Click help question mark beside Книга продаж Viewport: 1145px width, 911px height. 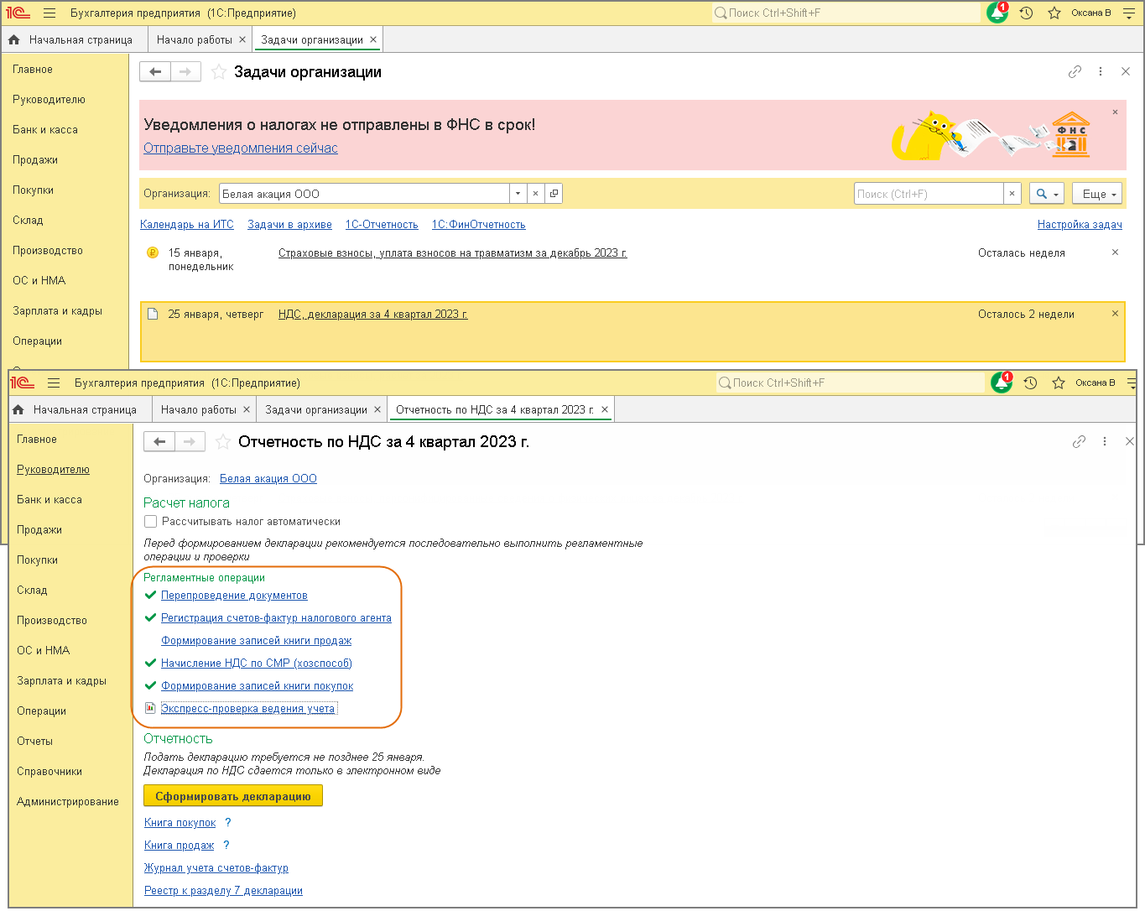coord(226,846)
